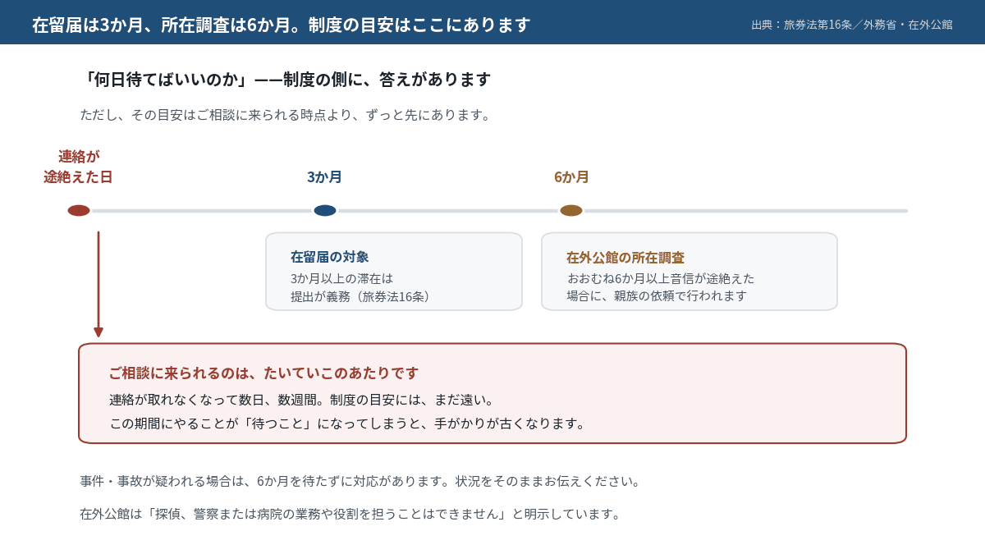The height and width of the screenshot is (554, 985).
Task: Click the heading ご相談に来られるのは、たいていこのあたりです
Action: (x=263, y=373)
